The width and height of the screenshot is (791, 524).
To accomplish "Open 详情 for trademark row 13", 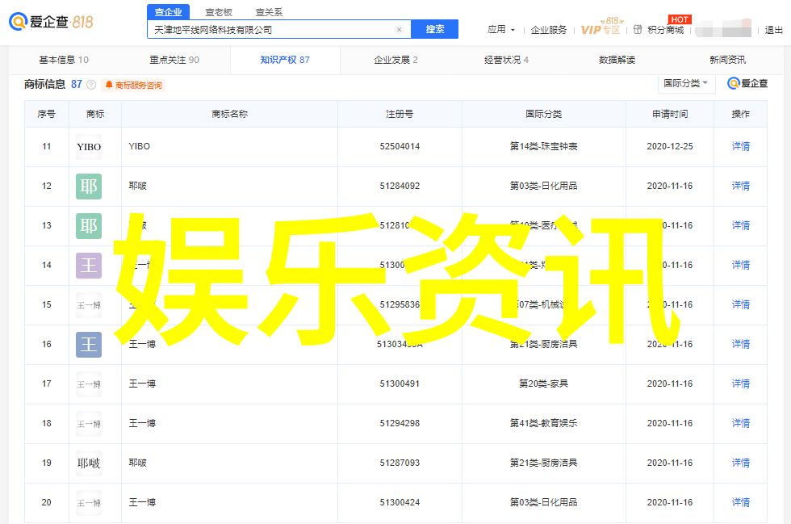I will tap(741, 225).
